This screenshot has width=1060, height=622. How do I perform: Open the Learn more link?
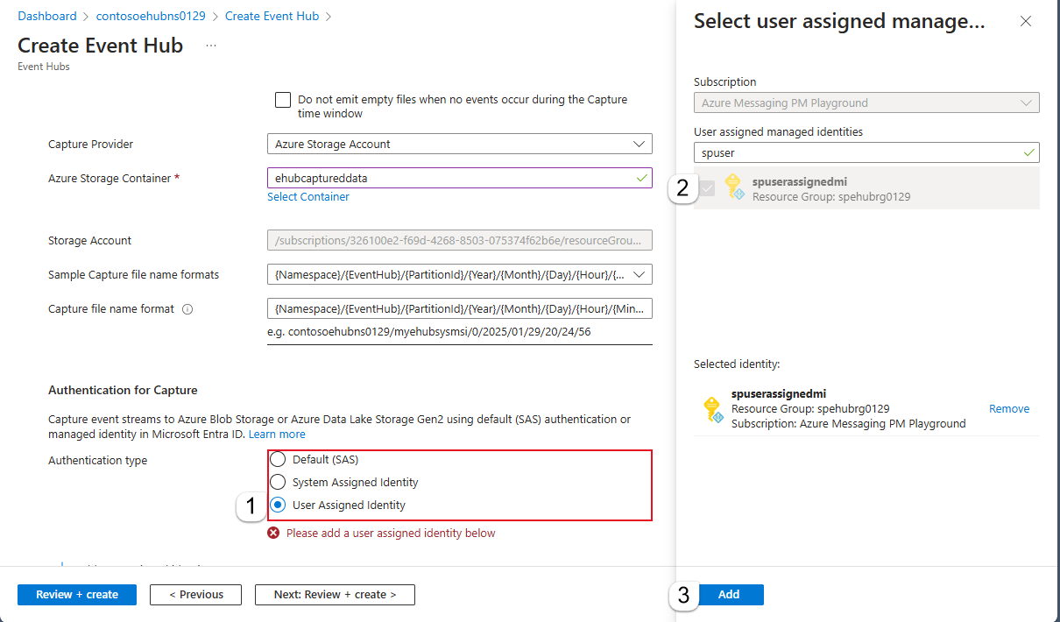pos(277,435)
